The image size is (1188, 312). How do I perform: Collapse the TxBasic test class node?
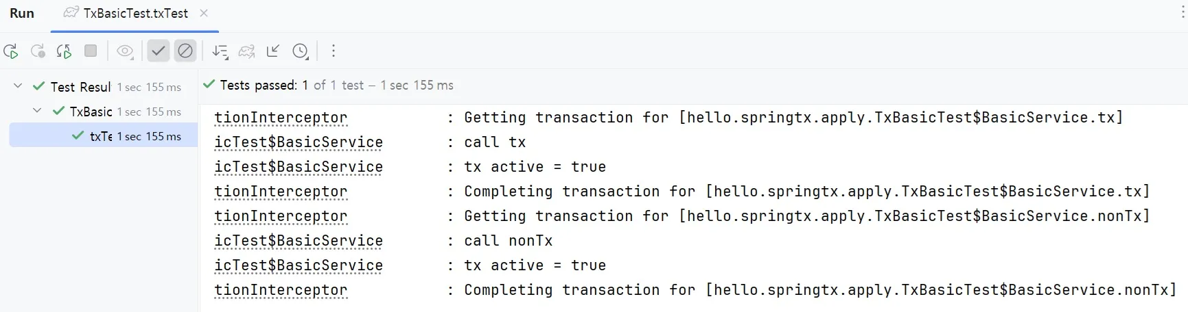pos(38,111)
